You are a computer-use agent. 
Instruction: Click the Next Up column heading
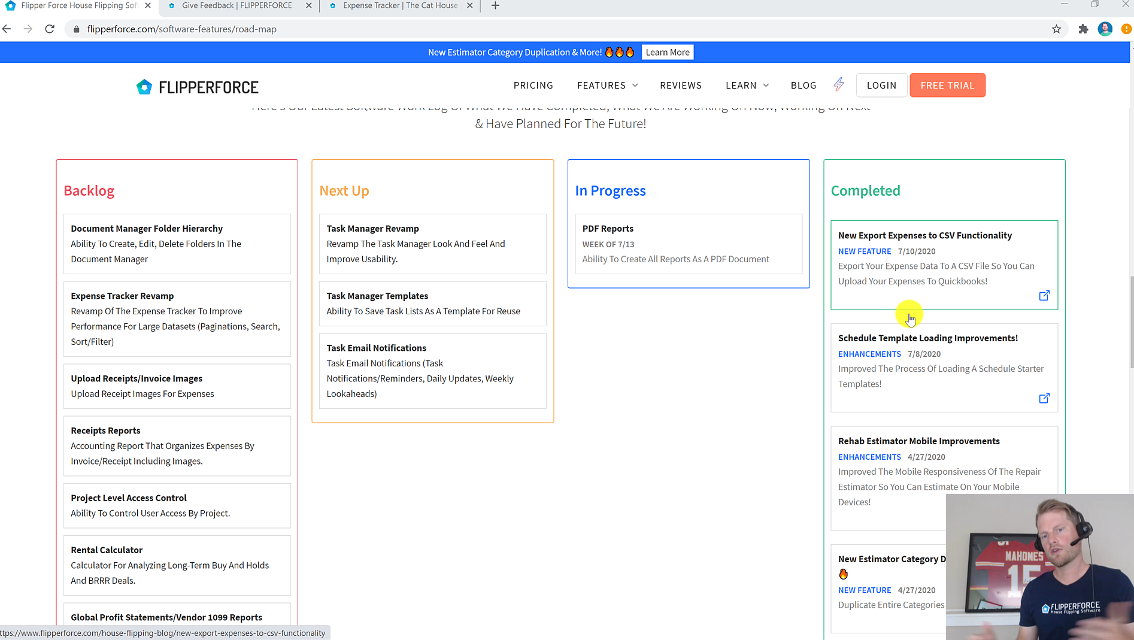pyautogui.click(x=344, y=190)
